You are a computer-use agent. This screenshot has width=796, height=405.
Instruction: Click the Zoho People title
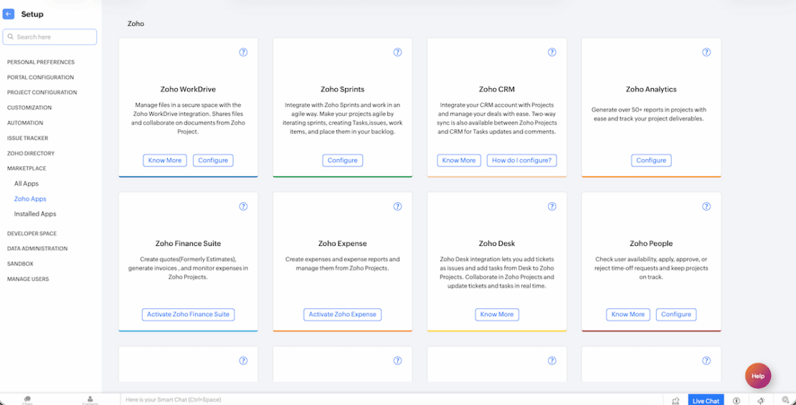pos(651,244)
